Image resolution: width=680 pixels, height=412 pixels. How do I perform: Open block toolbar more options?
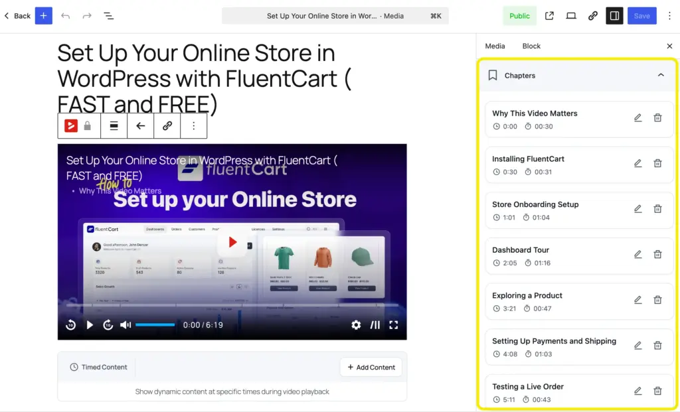tap(194, 125)
